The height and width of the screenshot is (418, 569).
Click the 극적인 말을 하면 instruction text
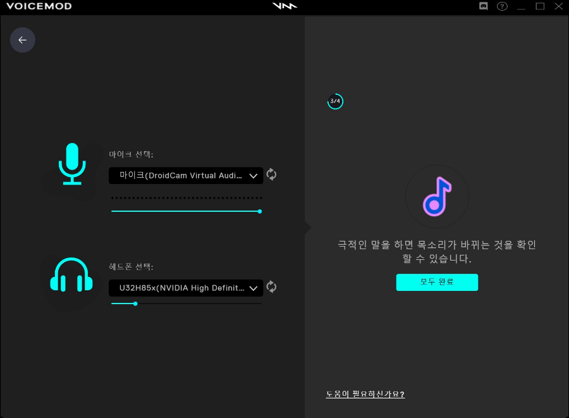point(437,252)
